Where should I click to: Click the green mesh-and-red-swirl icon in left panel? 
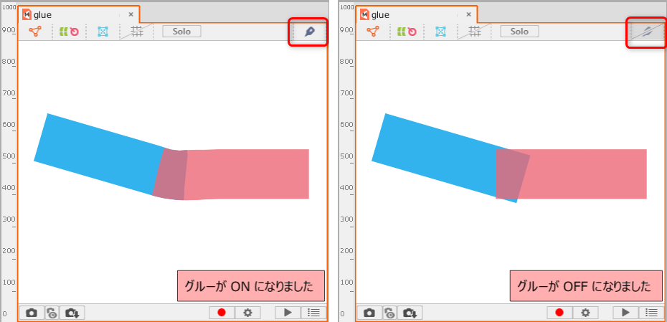69,32
